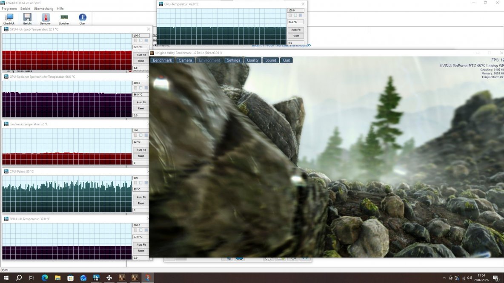The height and width of the screenshot is (283, 504).
Task: Toggle third checkbox in CPU-Paket graph
Action: pyautogui.click(x=146, y=183)
